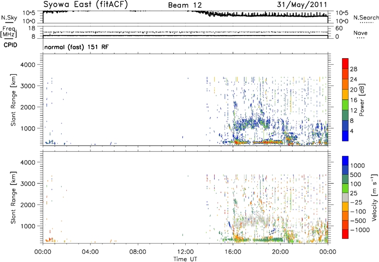Click the 'Syowa East (fitACF)' title
Image resolution: width=379 pixels, height=262 pixels.
[x=85, y=5]
